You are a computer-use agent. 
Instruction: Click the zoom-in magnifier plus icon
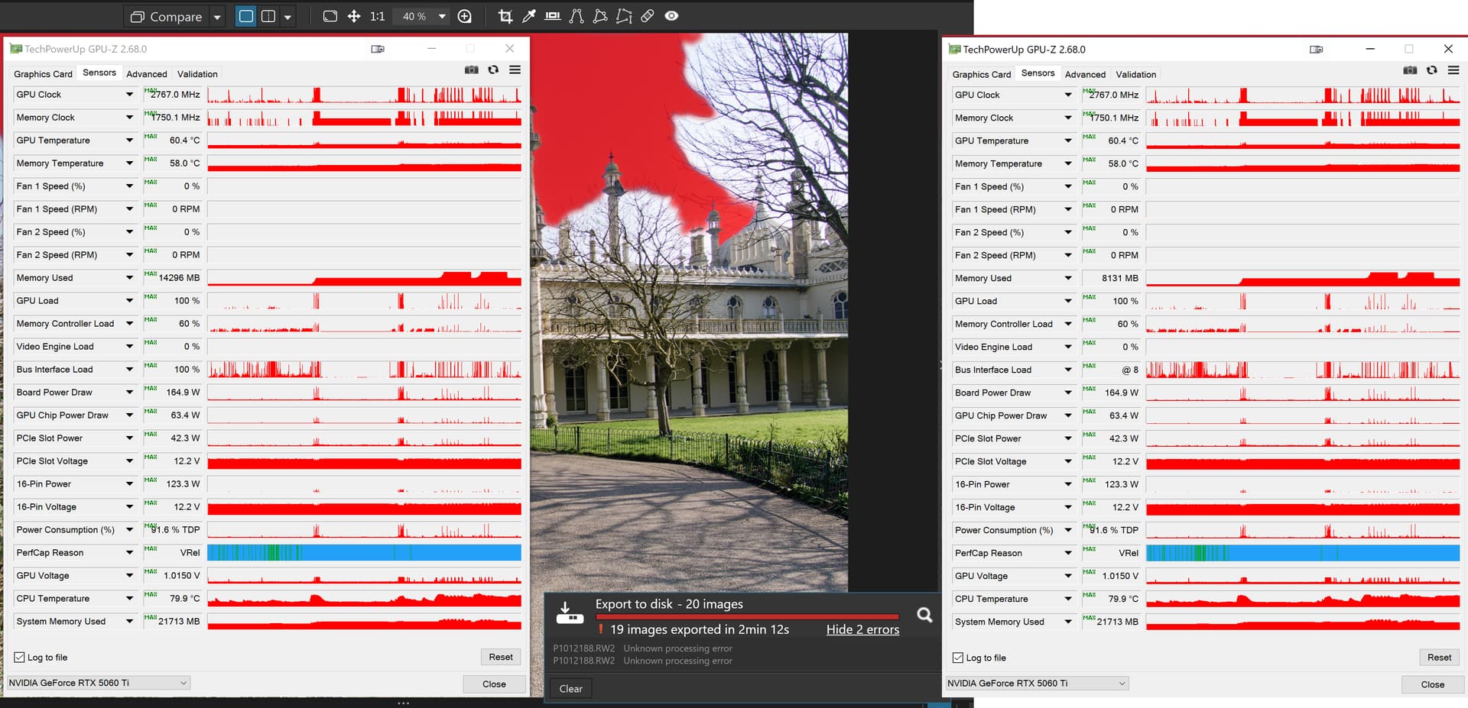tap(464, 16)
